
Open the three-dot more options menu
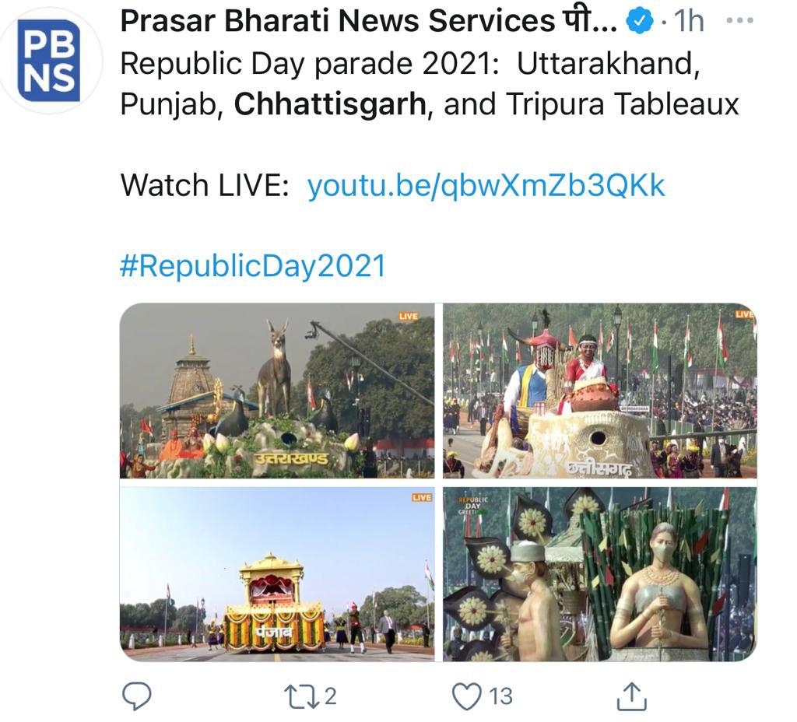pos(739,21)
